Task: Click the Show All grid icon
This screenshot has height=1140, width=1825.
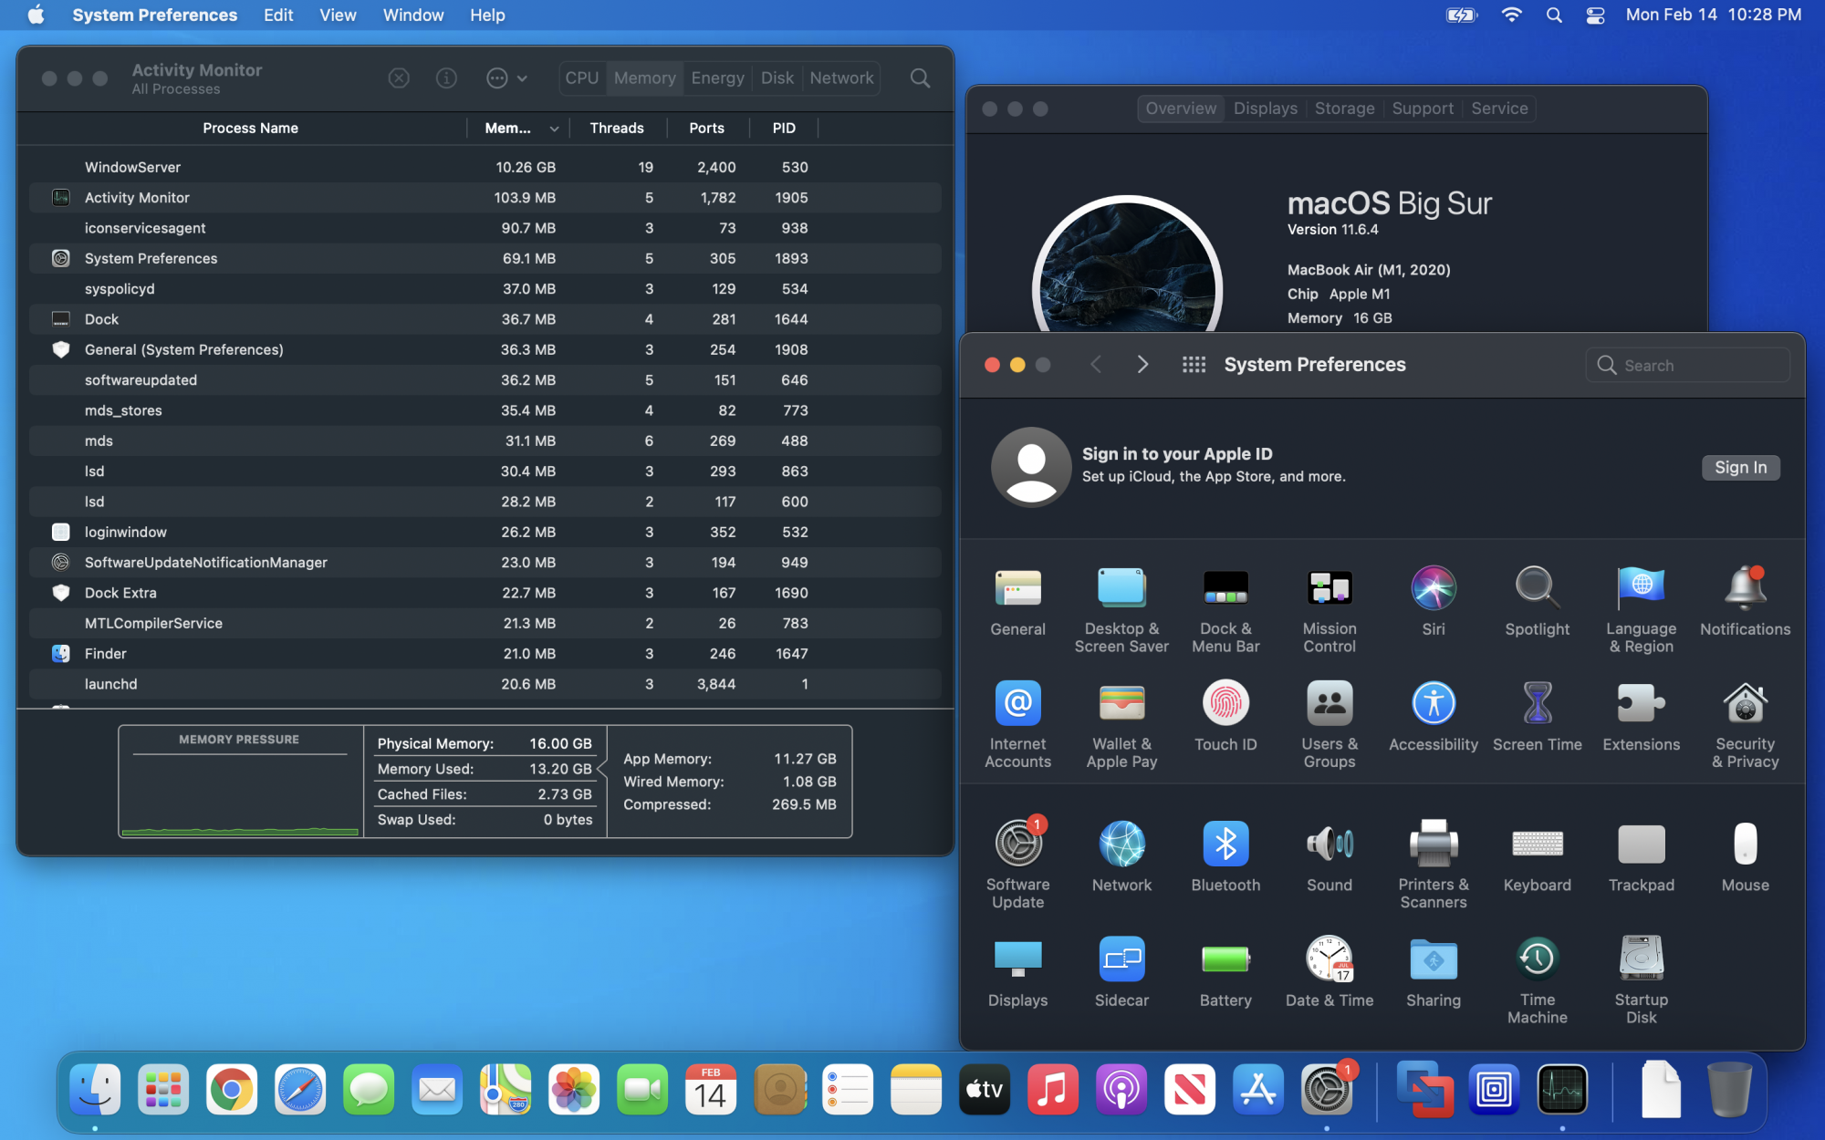Action: coord(1194,365)
